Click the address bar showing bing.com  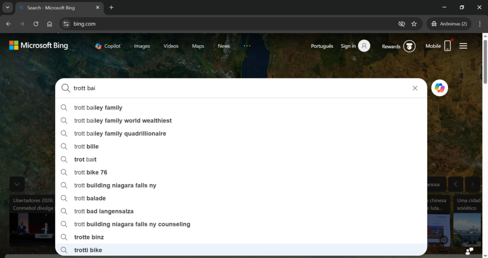230,24
